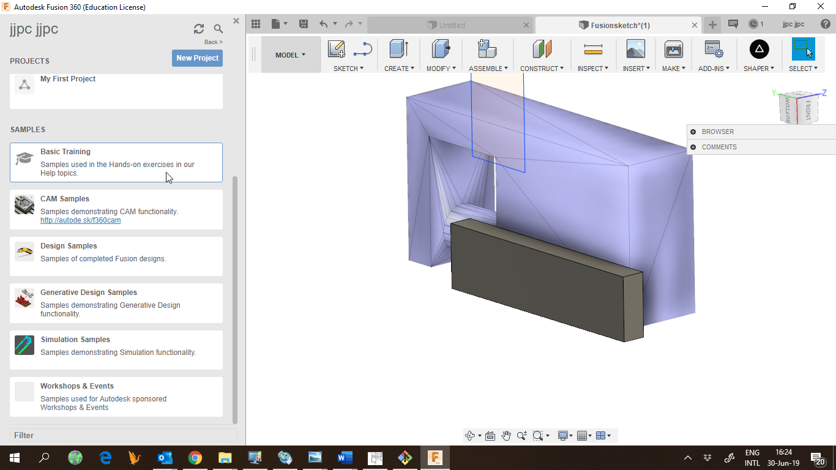
Task: Expand the INSERT menu
Action: pos(636,69)
